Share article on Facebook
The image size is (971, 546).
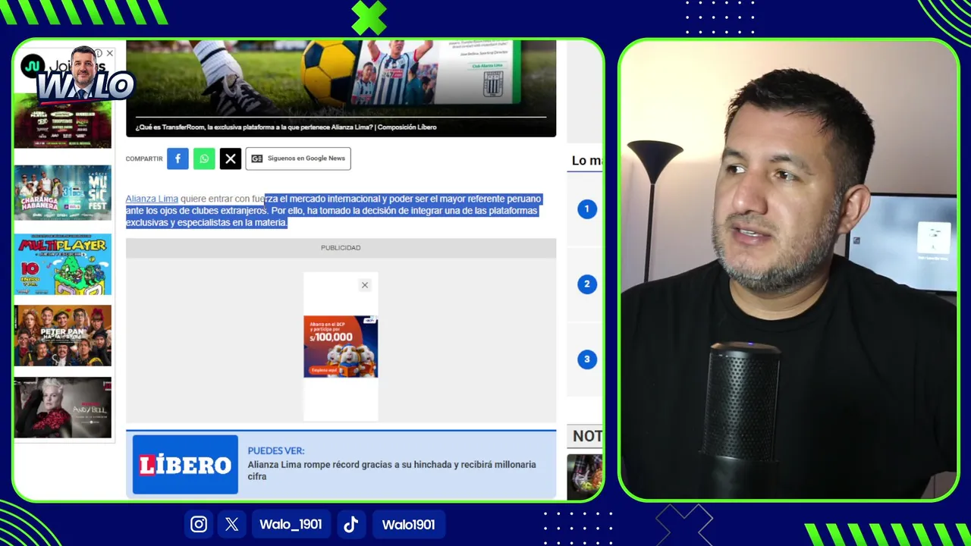178,158
